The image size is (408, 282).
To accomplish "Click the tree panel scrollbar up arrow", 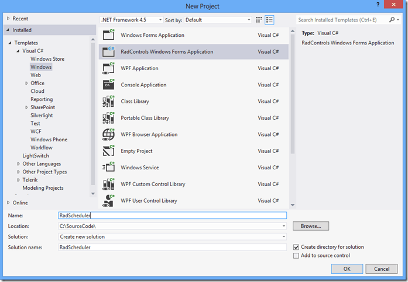I will (x=93, y=40).
